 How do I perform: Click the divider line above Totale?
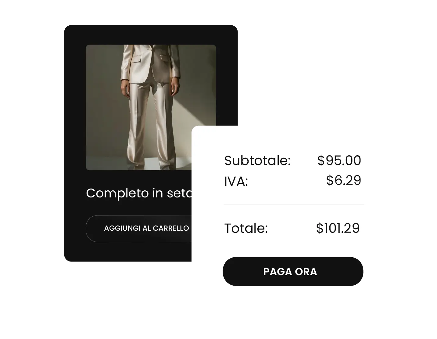[x=294, y=205]
